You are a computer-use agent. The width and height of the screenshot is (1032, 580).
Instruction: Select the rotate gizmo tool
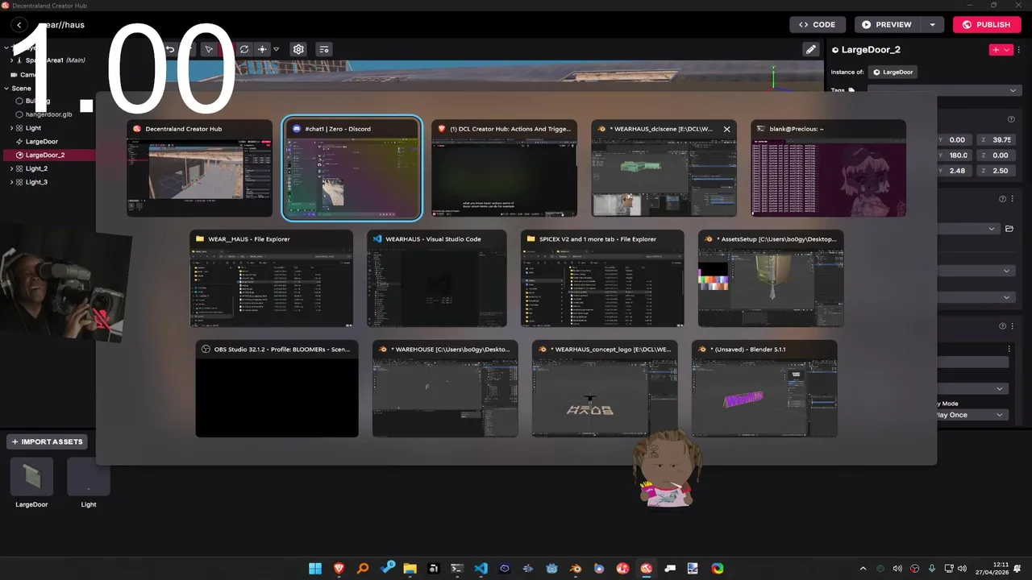coord(244,49)
